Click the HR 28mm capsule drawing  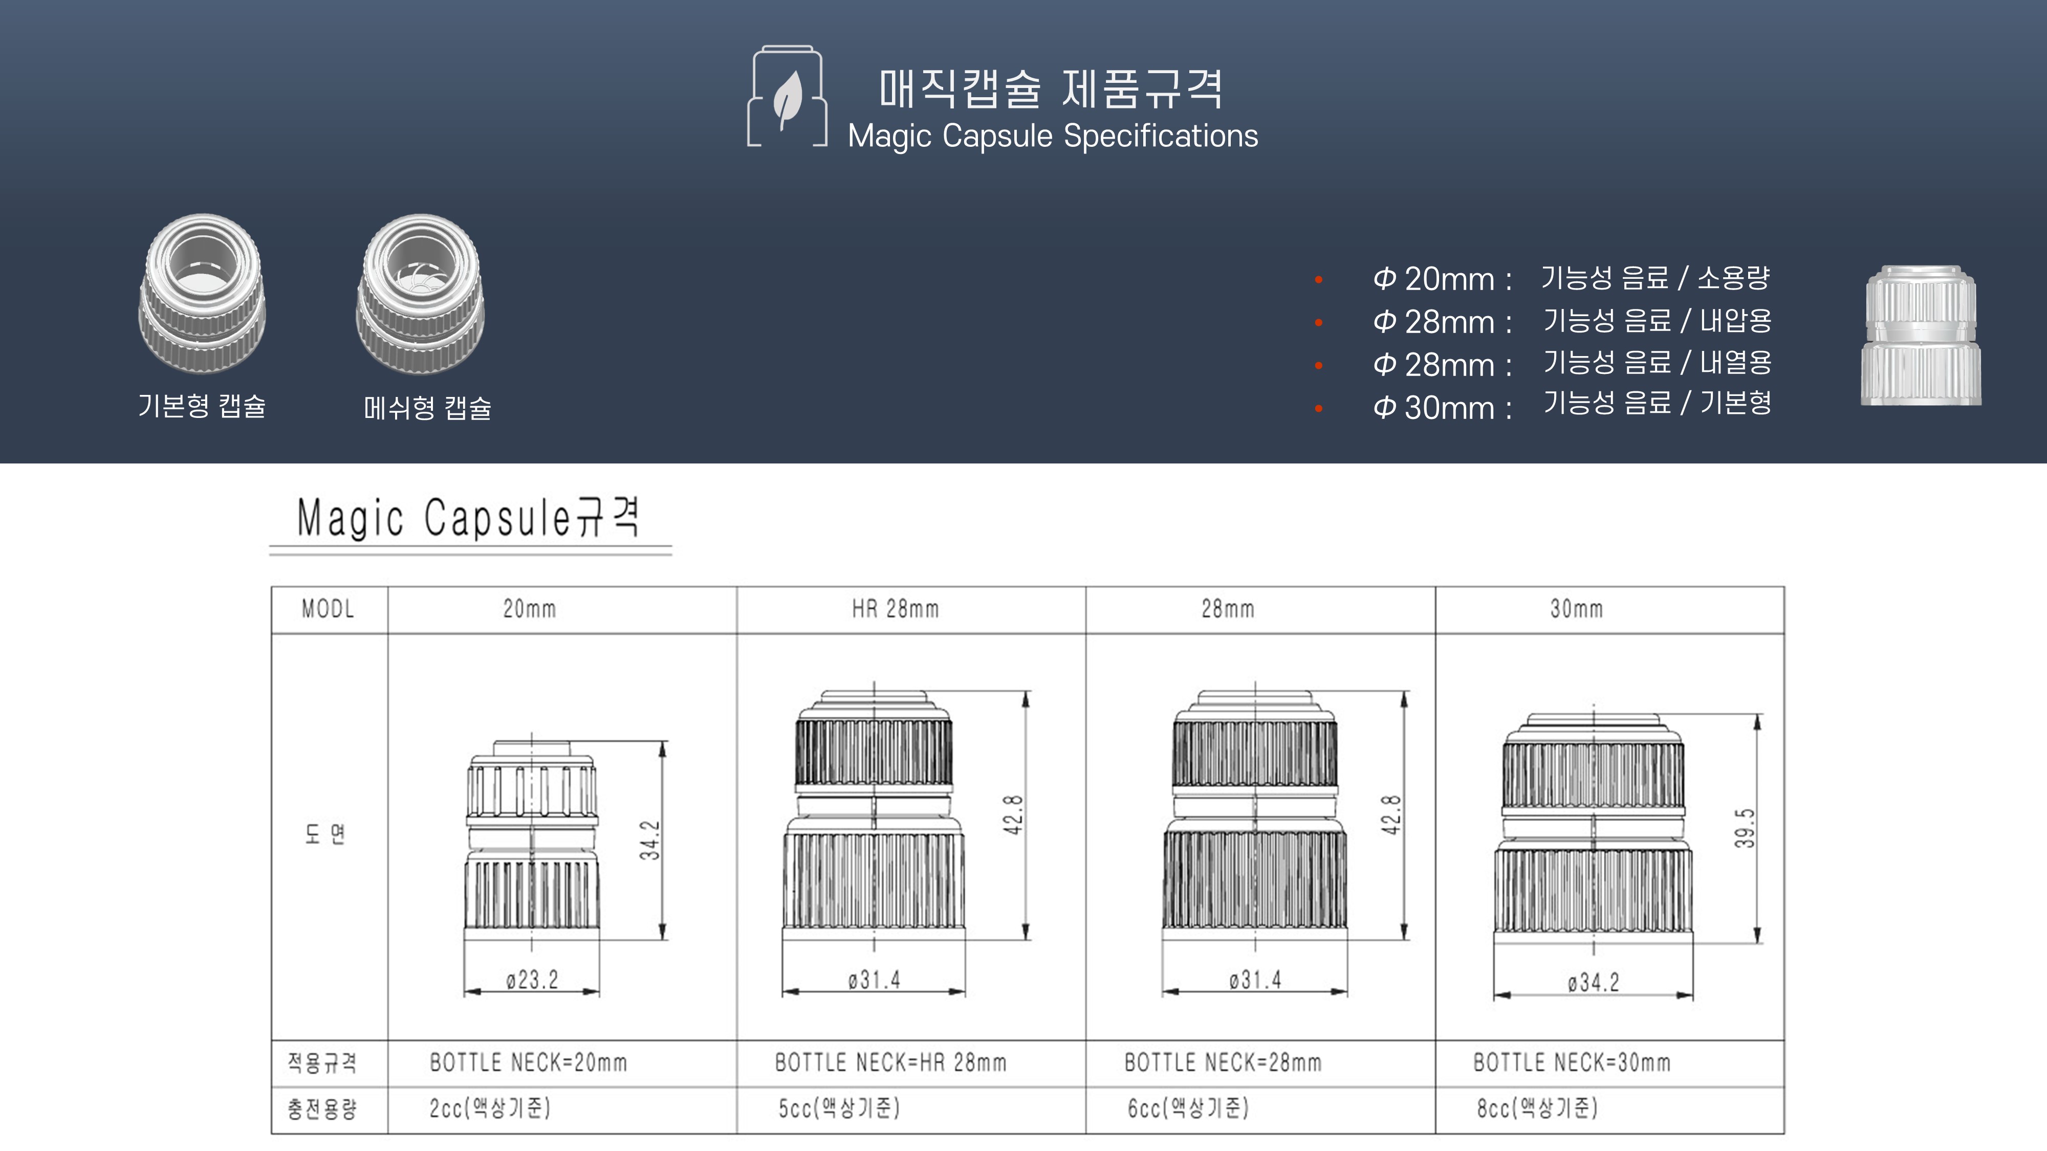(x=874, y=814)
